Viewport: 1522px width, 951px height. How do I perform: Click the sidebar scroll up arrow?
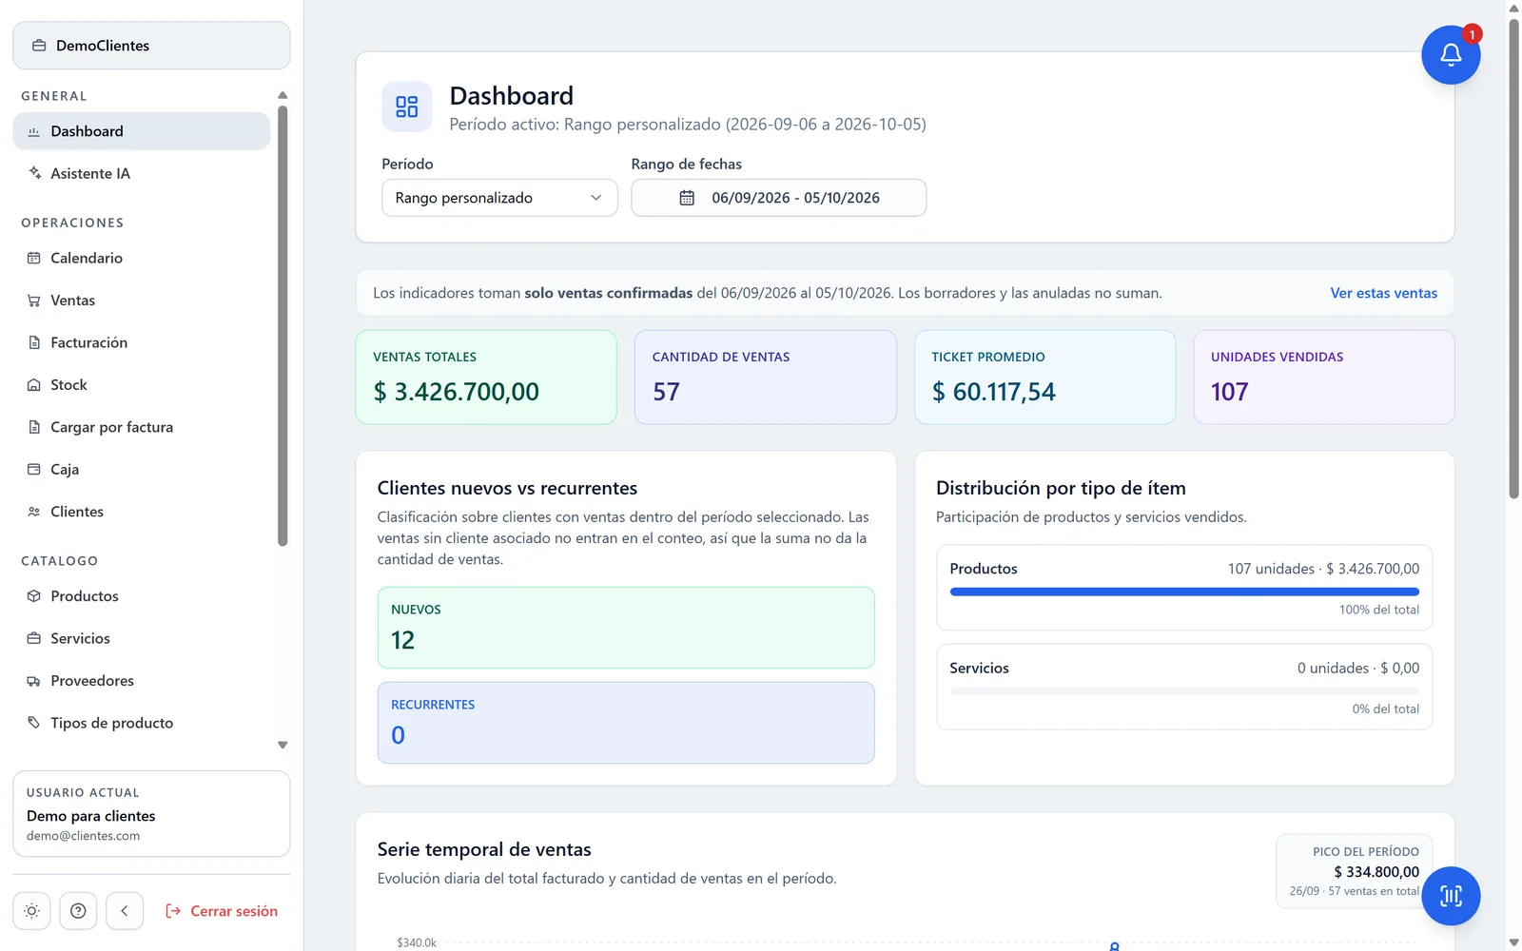[283, 95]
